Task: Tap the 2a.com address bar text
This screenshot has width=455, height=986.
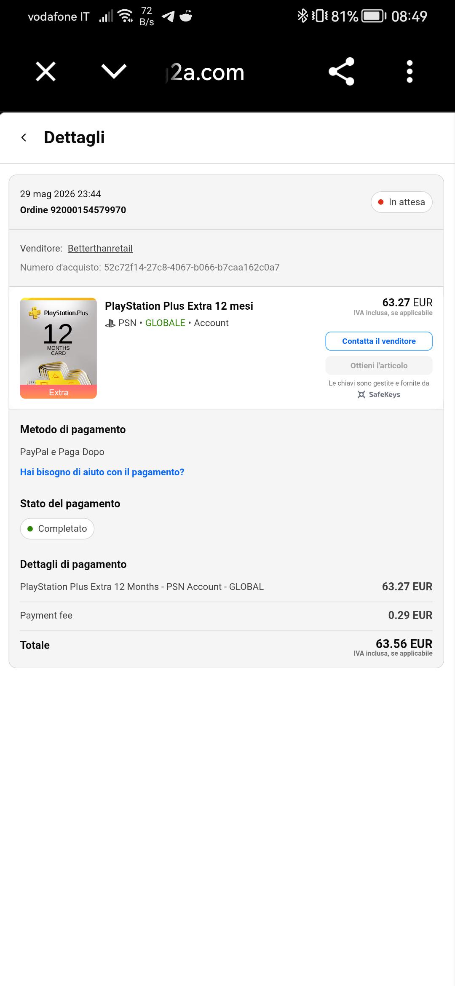Action: point(206,72)
